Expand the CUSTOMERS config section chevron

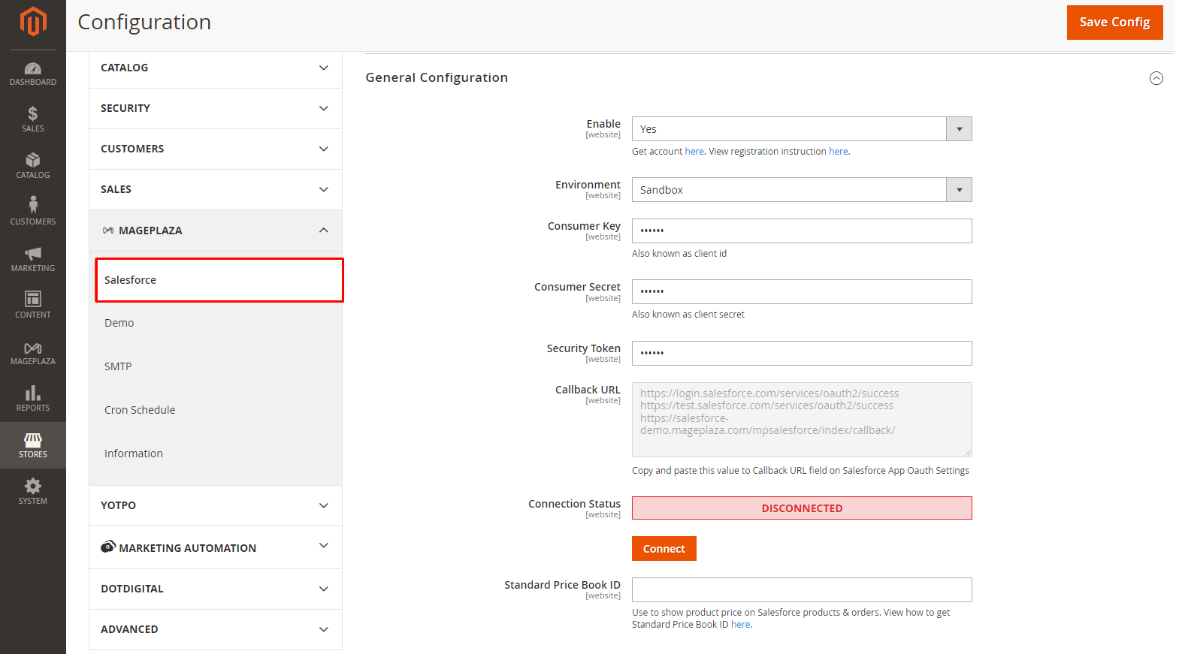click(324, 149)
